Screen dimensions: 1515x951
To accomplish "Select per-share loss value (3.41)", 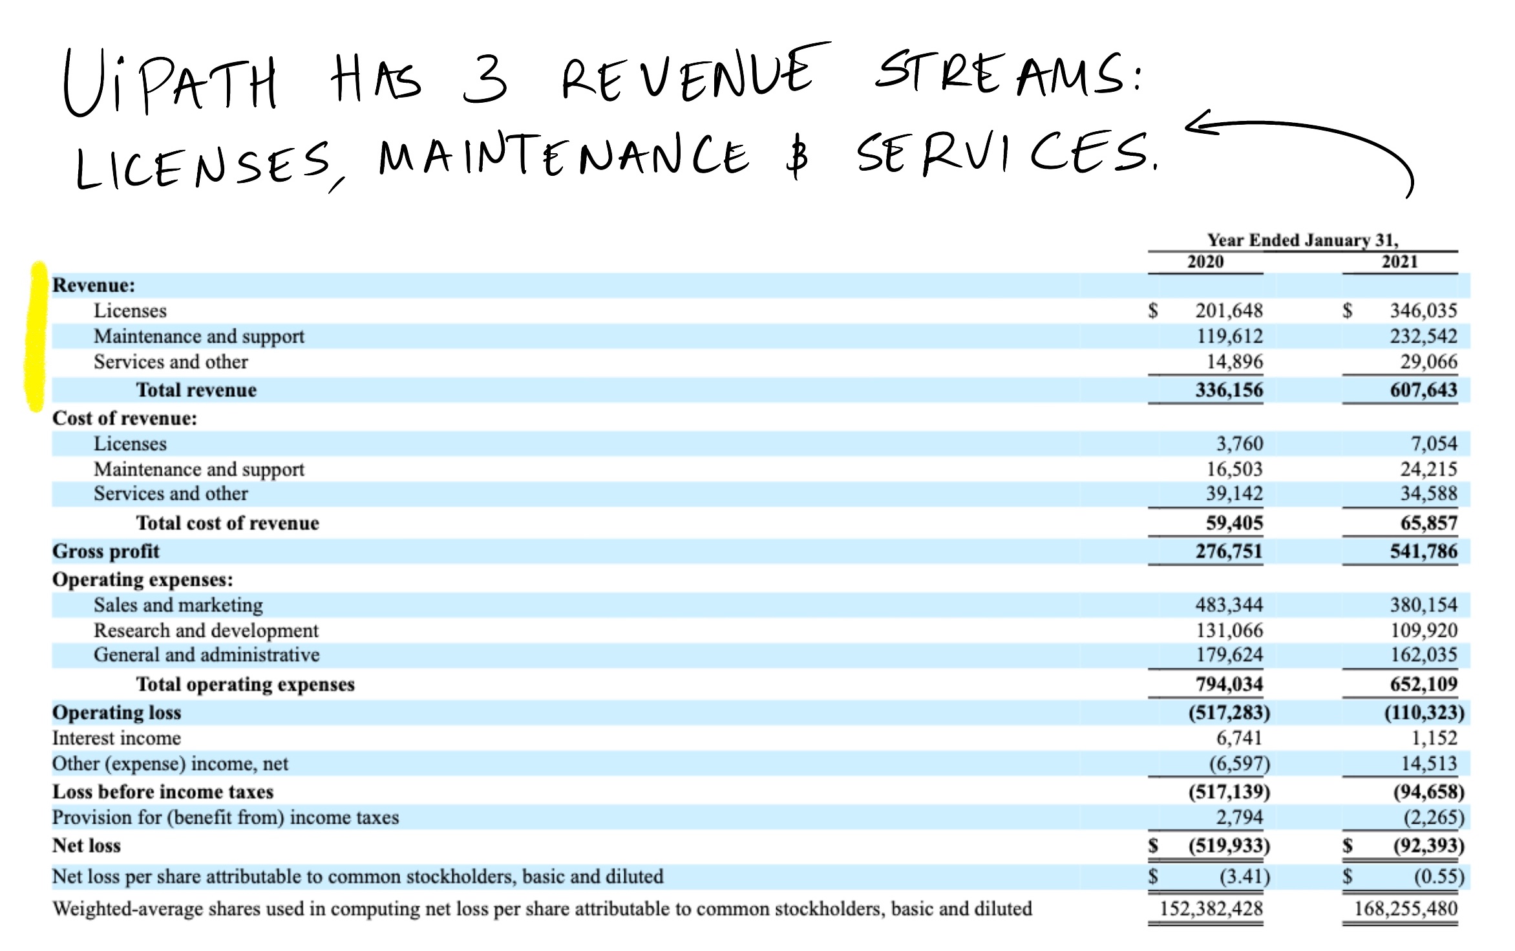I will point(1245,877).
